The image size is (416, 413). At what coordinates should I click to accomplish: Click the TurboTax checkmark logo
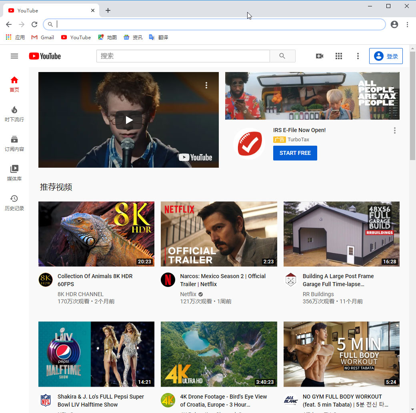pyautogui.click(x=249, y=143)
